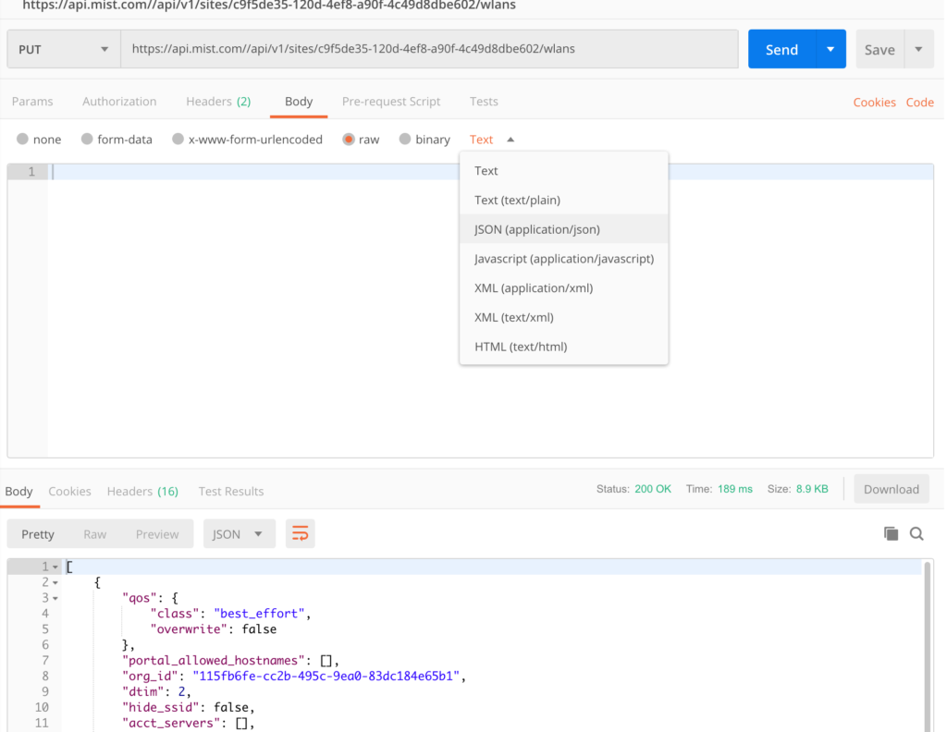Open the PUT request method dropdown
This screenshot has width=947, height=732.
tap(62, 47)
